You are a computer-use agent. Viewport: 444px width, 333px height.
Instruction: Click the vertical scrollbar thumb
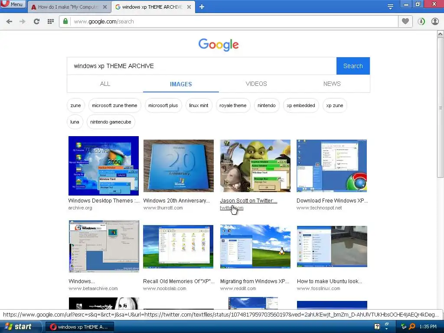tap(441, 108)
